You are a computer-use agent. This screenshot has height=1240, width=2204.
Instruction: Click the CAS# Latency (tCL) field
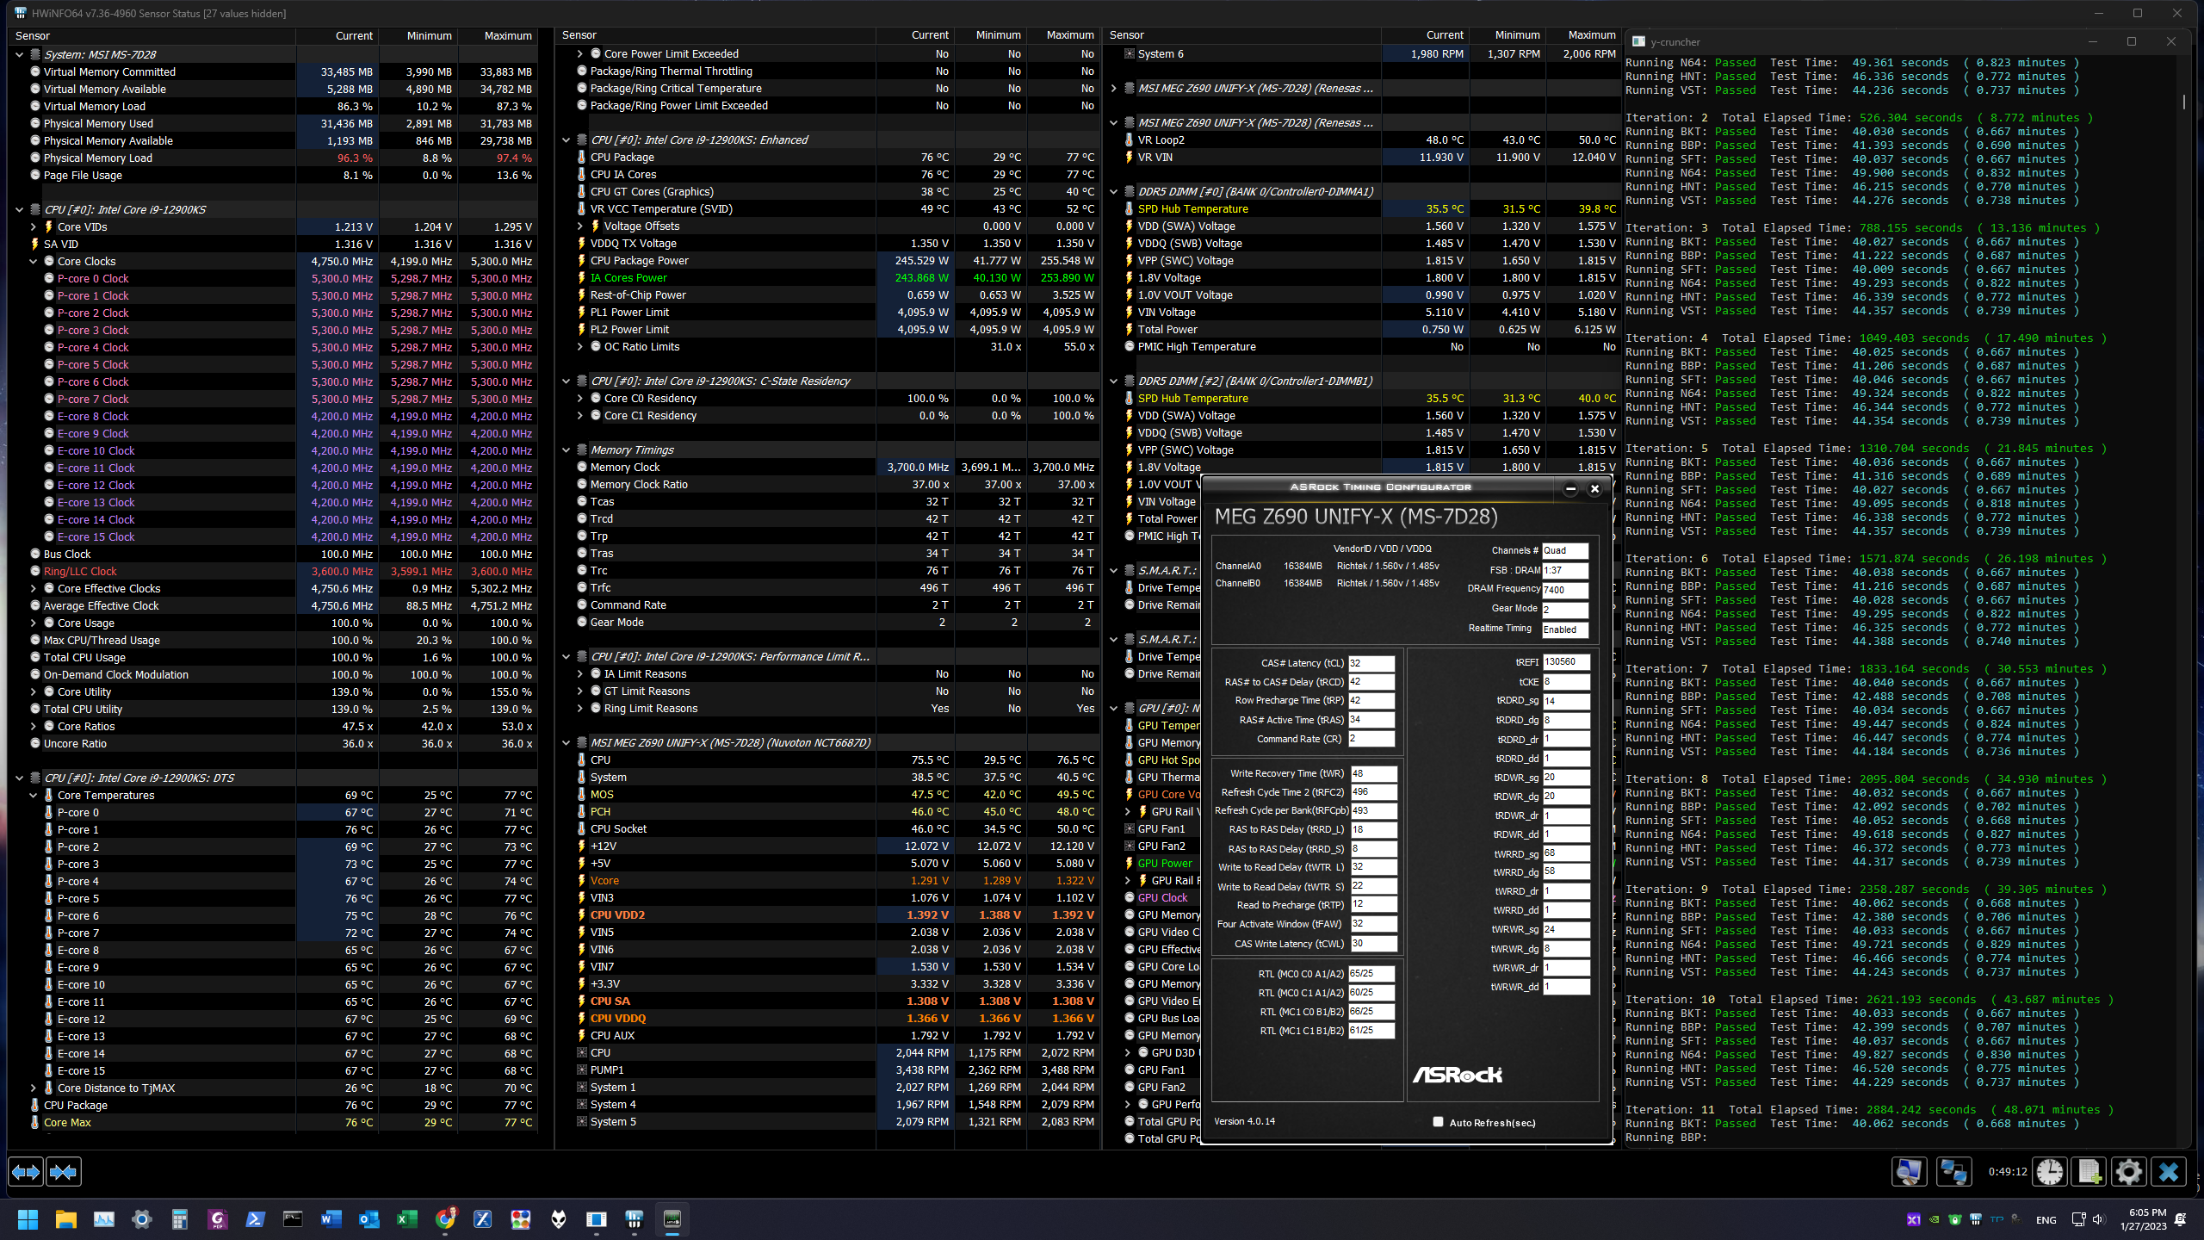tap(1371, 663)
